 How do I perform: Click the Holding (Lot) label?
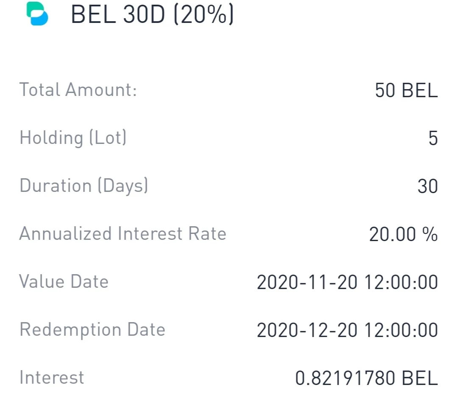click(73, 138)
